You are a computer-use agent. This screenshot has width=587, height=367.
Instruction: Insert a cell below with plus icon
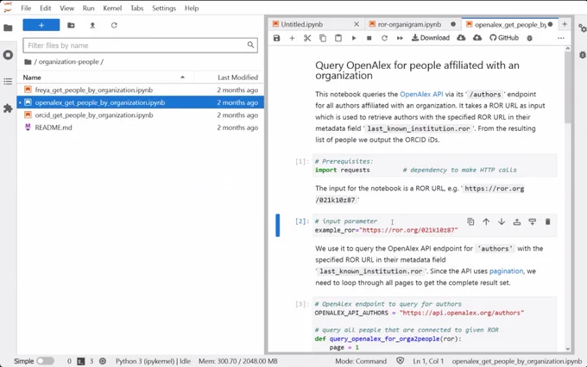click(x=292, y=38)
